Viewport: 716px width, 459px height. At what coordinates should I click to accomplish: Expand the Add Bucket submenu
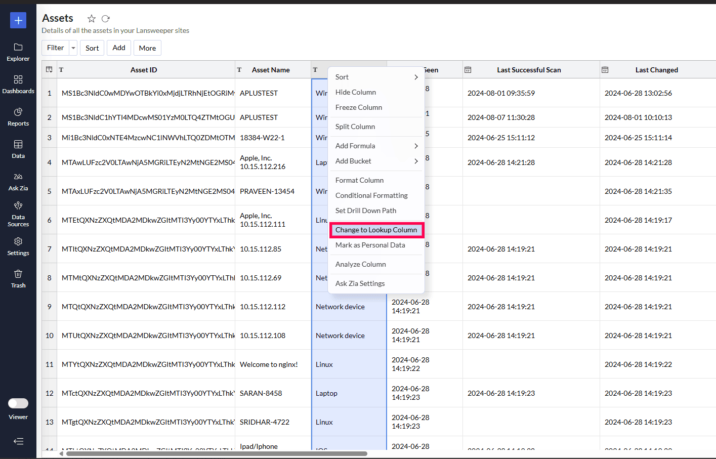click(x=376, y=161)
